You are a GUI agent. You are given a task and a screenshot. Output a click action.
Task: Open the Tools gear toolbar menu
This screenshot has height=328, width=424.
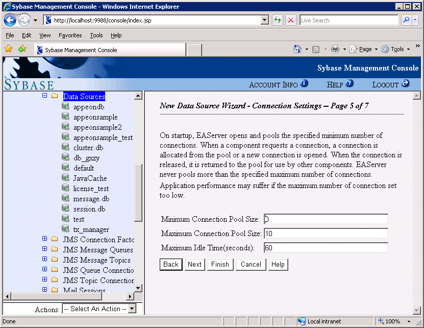[395, 49]
